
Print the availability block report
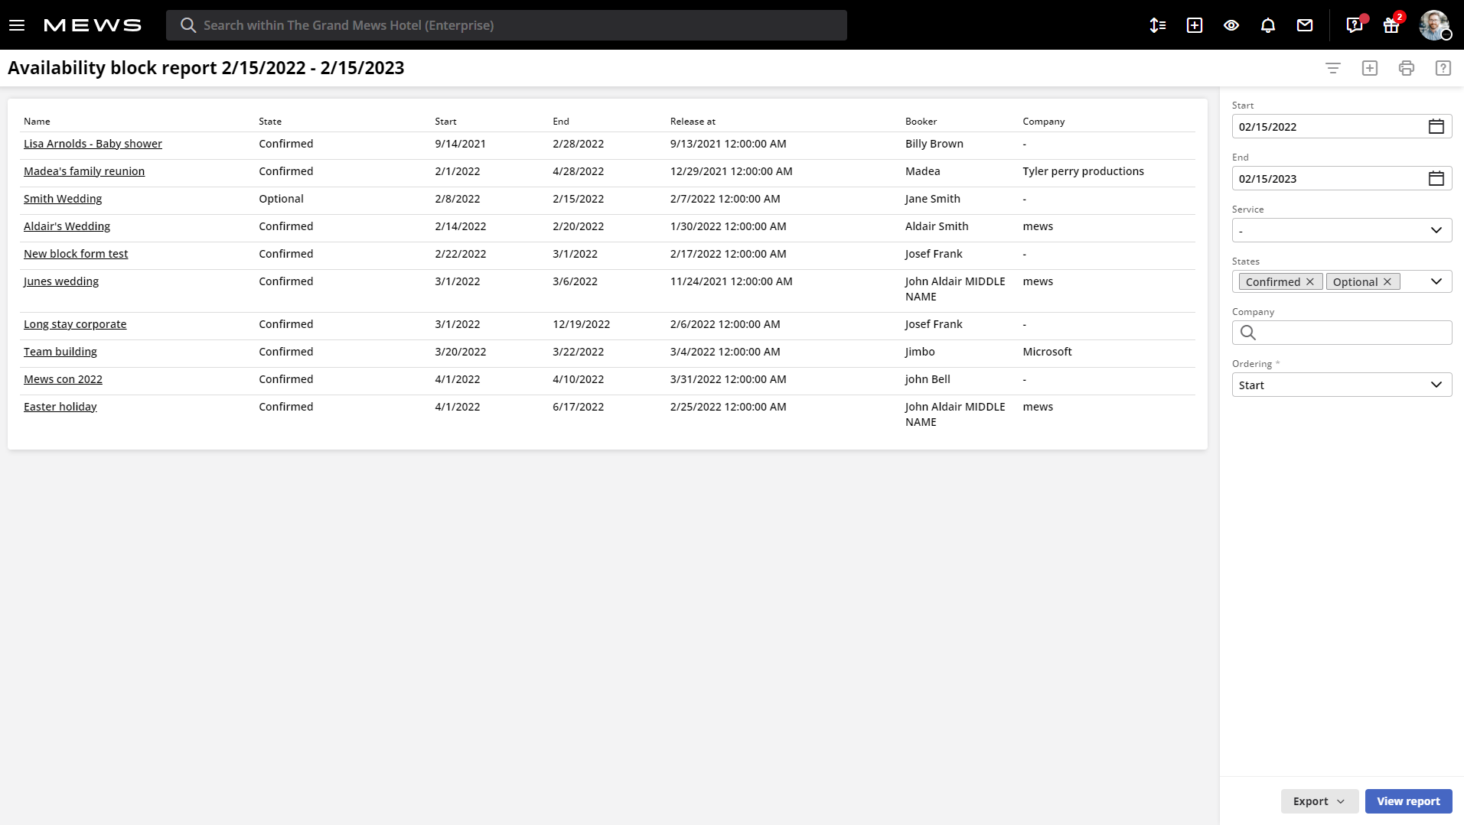[1407, 68]
